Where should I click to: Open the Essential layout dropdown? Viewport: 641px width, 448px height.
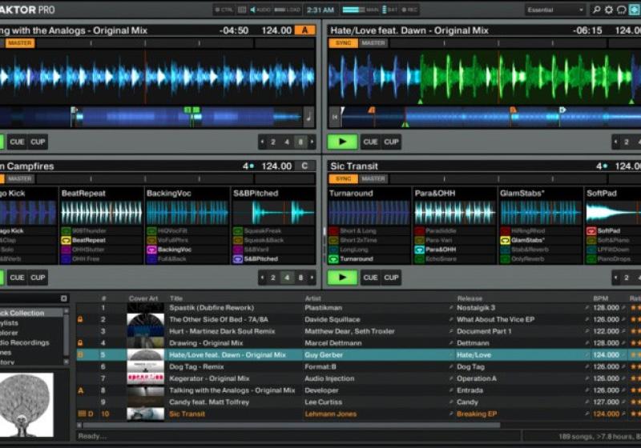[555, 10]
